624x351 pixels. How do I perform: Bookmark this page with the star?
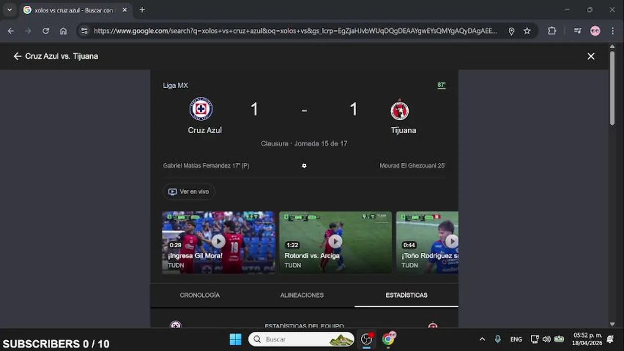(x=527, y=31)
